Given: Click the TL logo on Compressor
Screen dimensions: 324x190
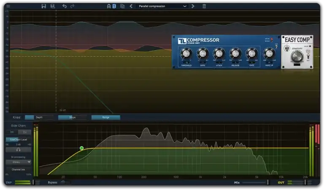Looking at the screenshot, I should coord(182,41).
